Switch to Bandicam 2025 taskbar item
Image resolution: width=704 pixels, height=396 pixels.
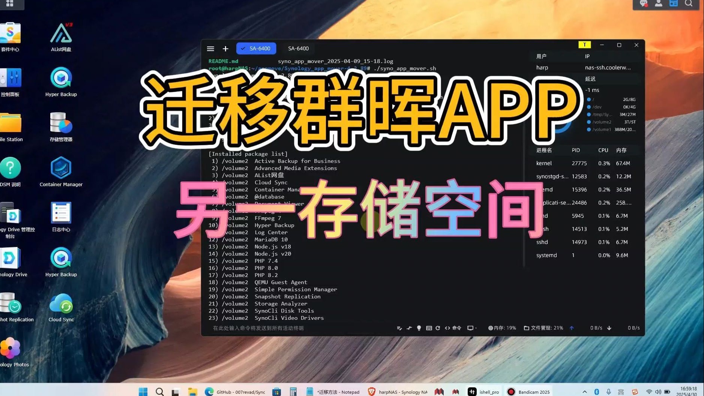pos(528,391)
